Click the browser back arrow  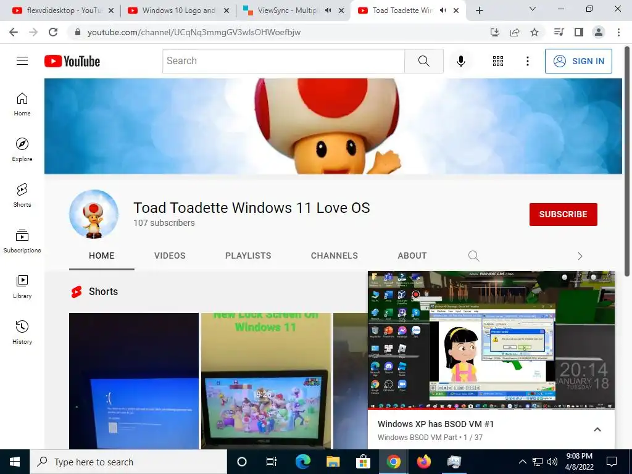coord(14,32)
